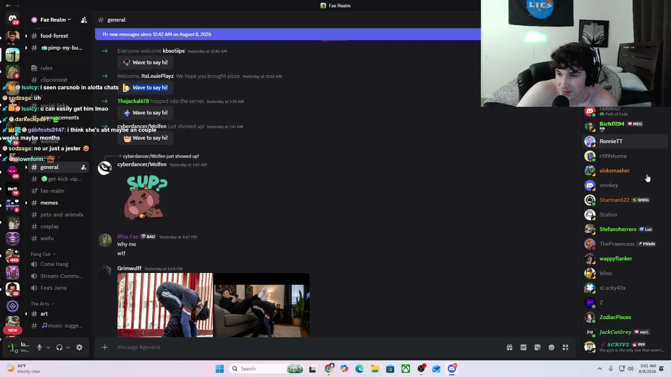The height and width of the screenshot is (377, 671).
Task: Open the apps launcher icon in message bar
Action: (x=566, y=347)
